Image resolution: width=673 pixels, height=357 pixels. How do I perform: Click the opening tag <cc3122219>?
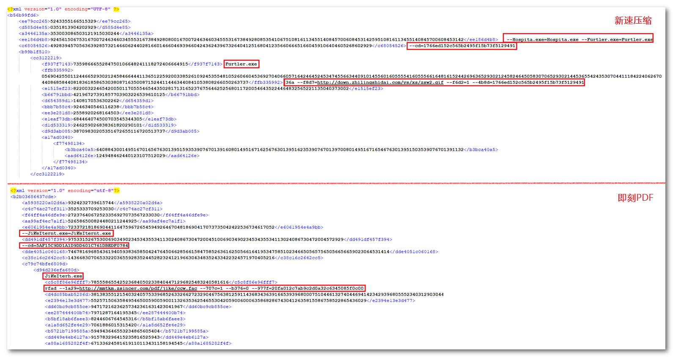[x=46, y=58]
